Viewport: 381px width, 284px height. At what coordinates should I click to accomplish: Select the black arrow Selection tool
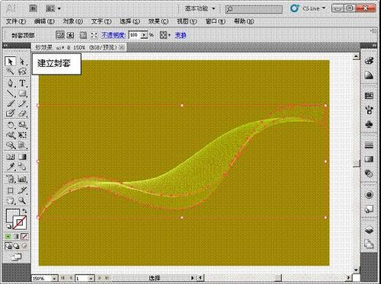10,62
